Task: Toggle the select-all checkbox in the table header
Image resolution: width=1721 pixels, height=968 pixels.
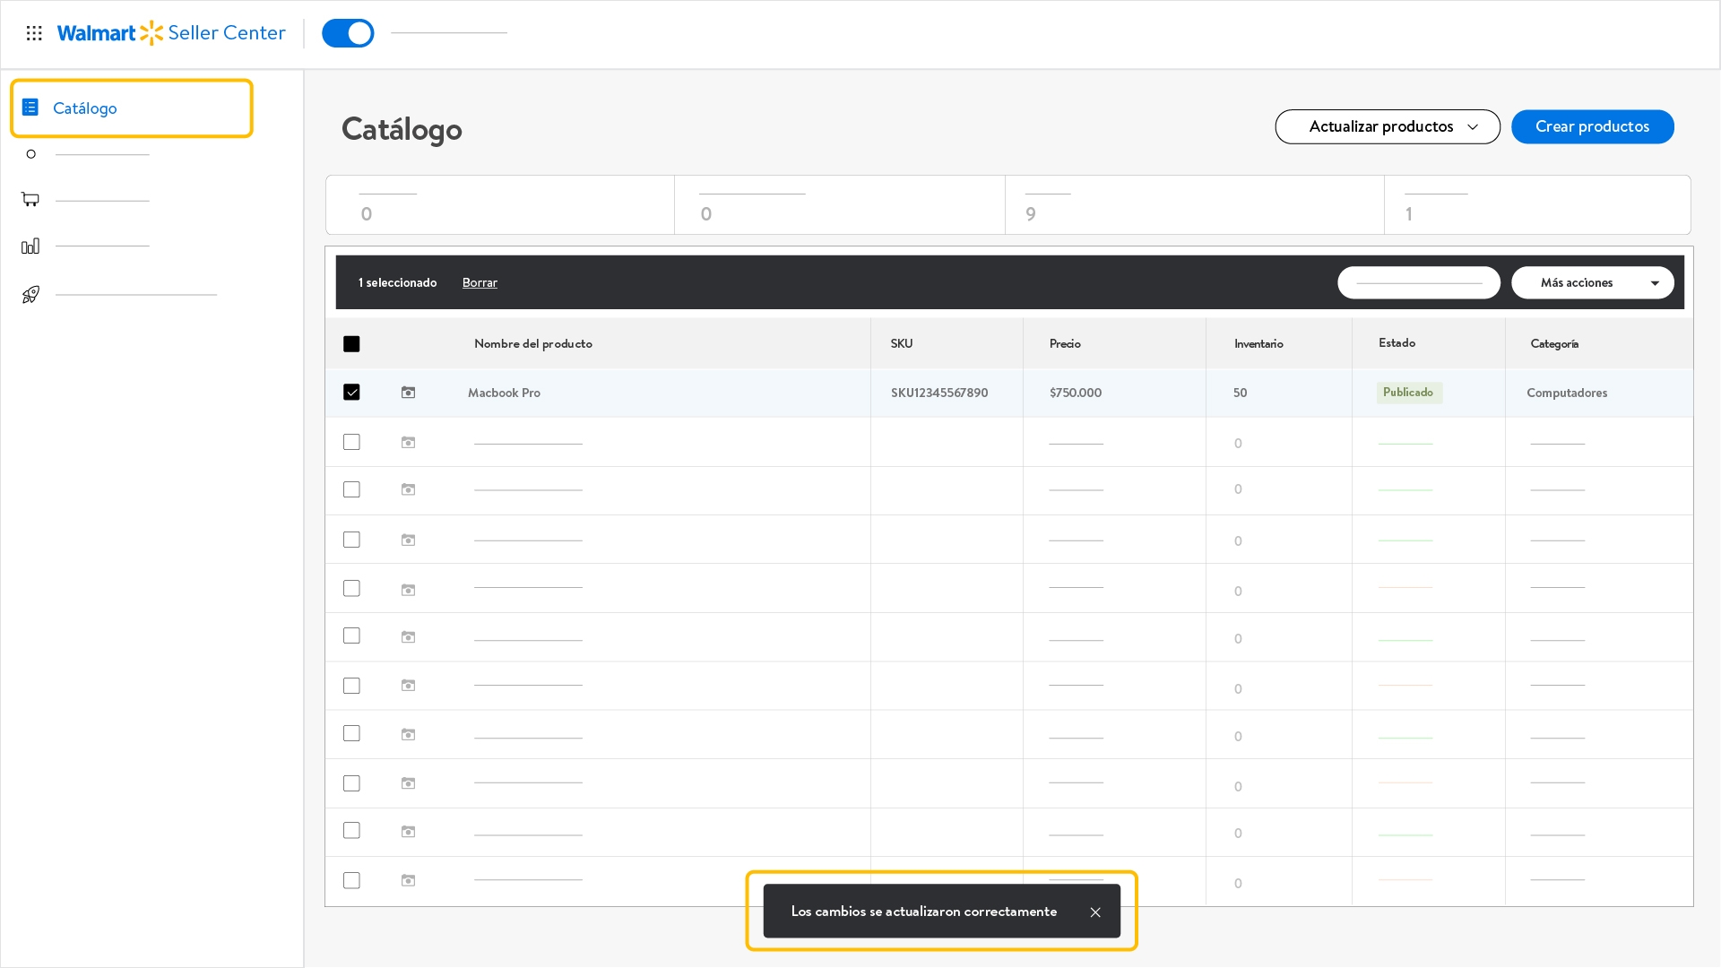Action: tap(351, 344)
